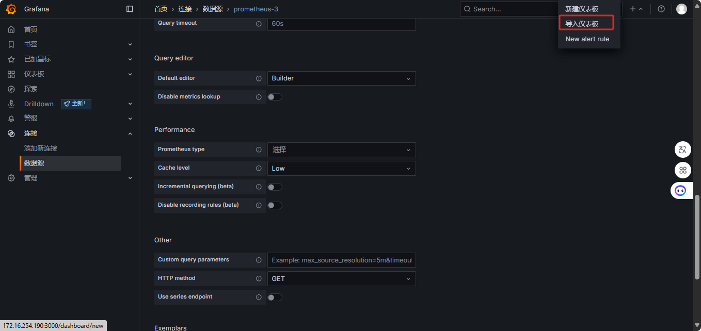
Task: Open 探索 sidebar item
Action: coord(31,89)
